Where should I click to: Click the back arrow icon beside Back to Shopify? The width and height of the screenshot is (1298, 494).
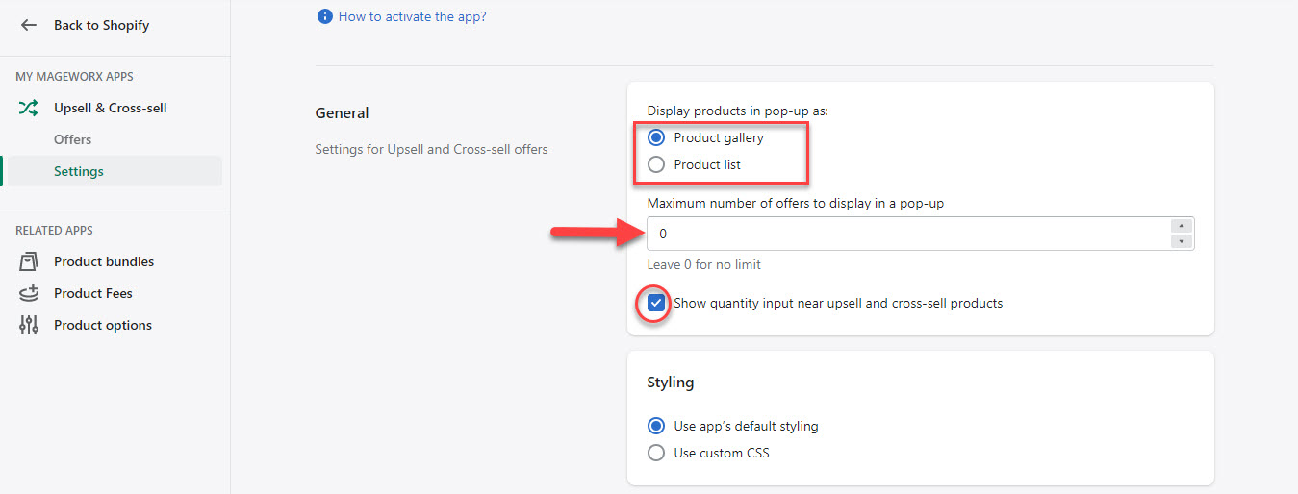point(29,25)
